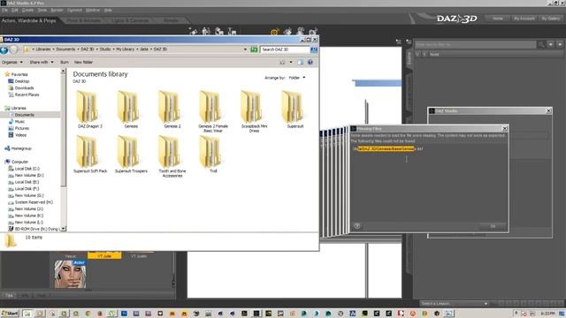Show the Explorer preview pane
Viewport: 566px width, 318px height.
coord(301,63)
